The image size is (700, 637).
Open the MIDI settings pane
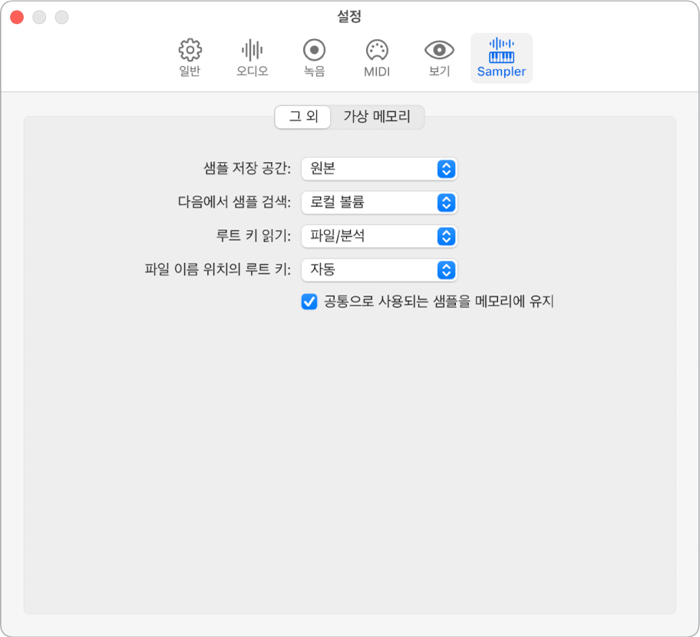click(375, 58)
